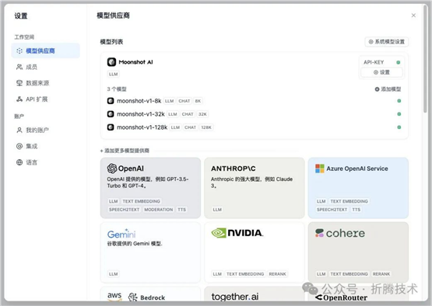The height and width of the screenshot is (306, 432).
Task: Select the moonshot-v1-8k model name
Action: pos(139,101)
